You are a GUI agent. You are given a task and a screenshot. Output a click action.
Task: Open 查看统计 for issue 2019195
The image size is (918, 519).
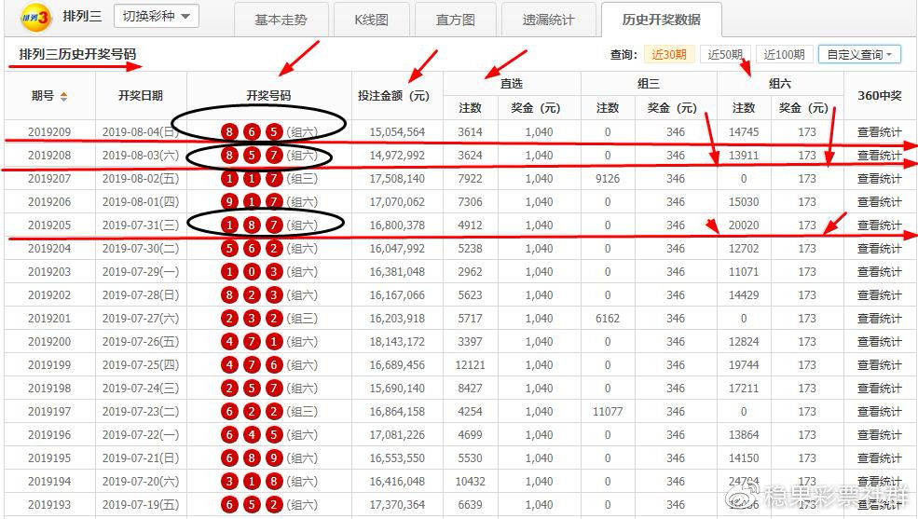[x=880, y=458]
